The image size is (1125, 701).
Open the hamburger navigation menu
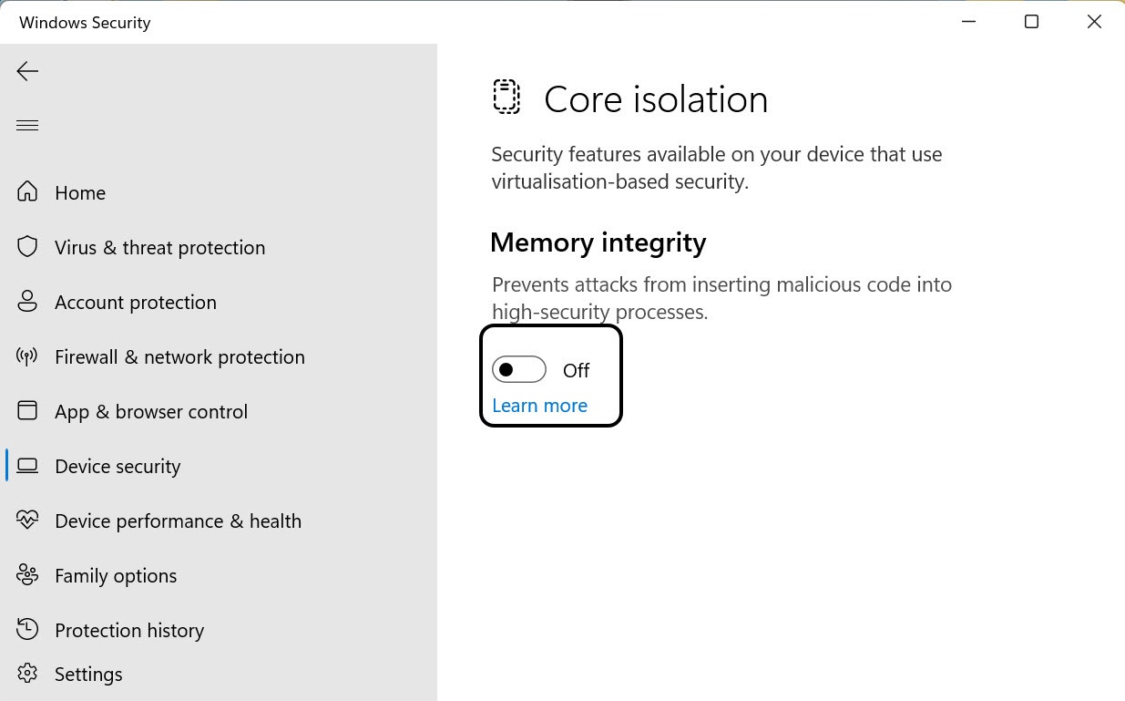27,126
